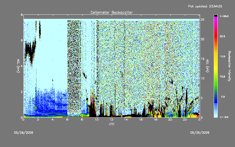Click the '10.0' colorbar tick label

point(222,76)
